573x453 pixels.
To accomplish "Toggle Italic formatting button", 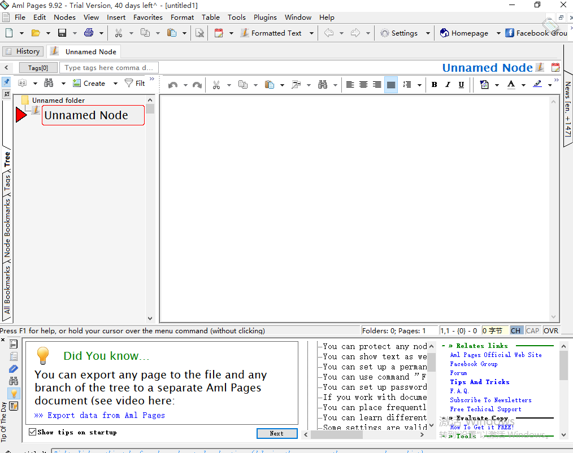I will click(448, 85).
